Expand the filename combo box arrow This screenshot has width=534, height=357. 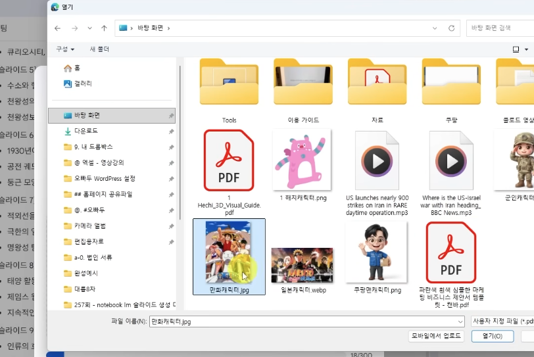[x=460, y=321]
